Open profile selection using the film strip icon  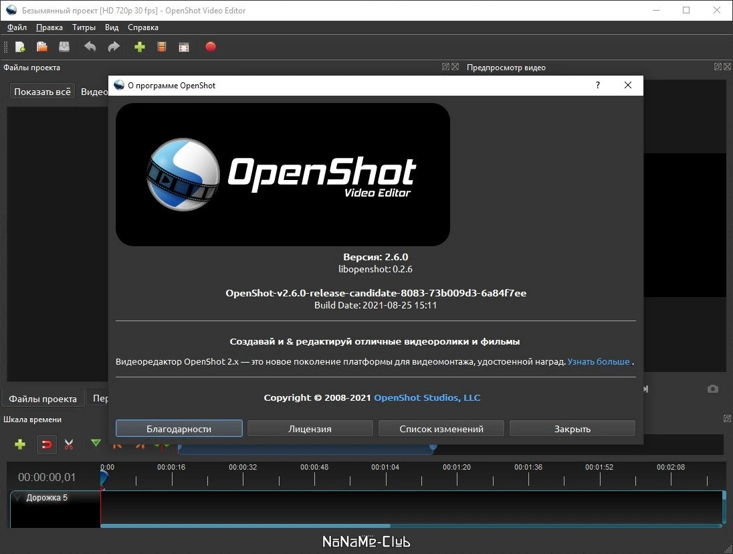162,47
